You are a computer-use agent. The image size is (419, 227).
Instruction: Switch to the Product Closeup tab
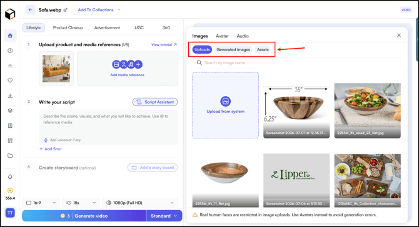coord(68,27)
